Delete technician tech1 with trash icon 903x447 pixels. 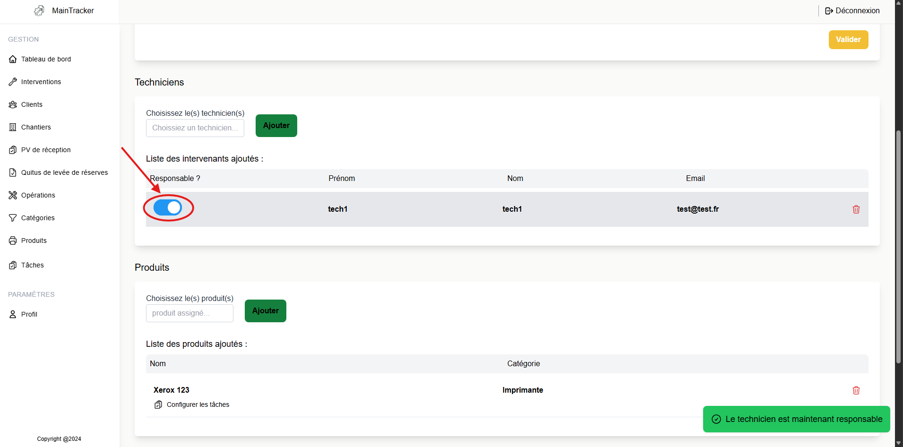coord(856,209)
